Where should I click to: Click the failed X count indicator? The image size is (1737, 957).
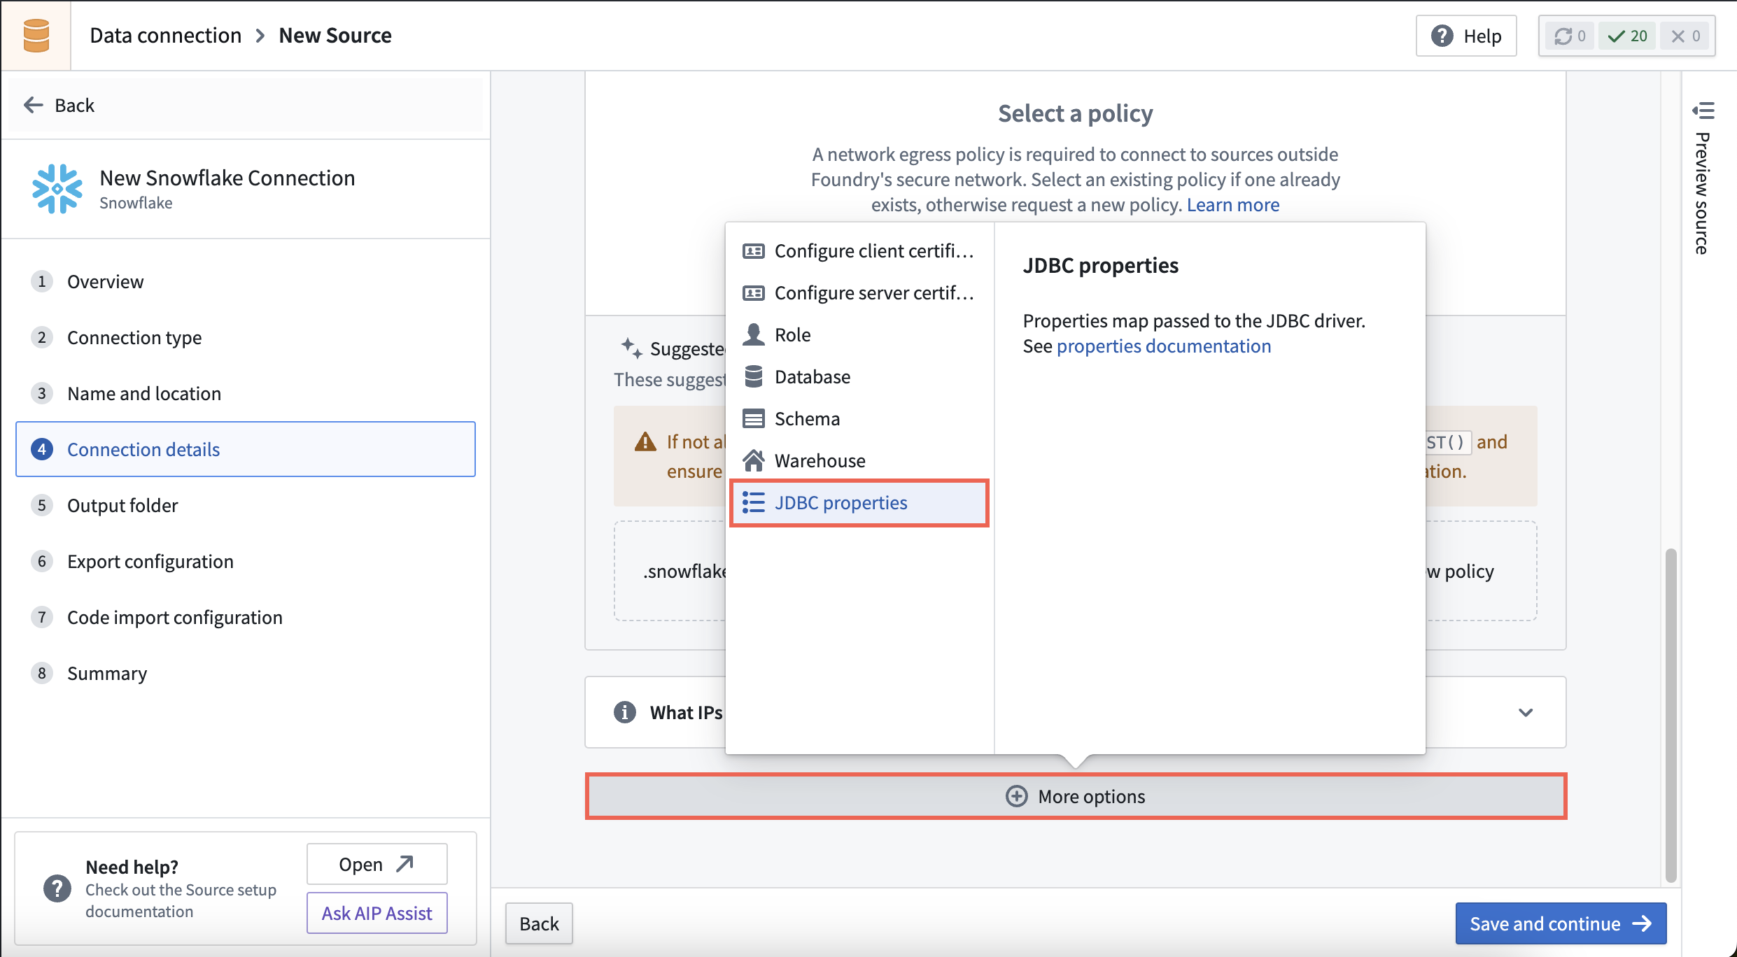(1685, 36)
